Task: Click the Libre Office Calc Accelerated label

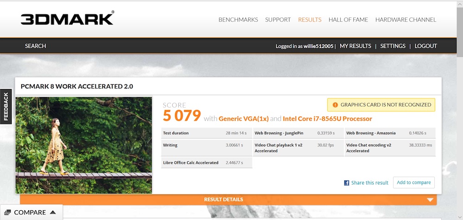Action: coord(191,163)
